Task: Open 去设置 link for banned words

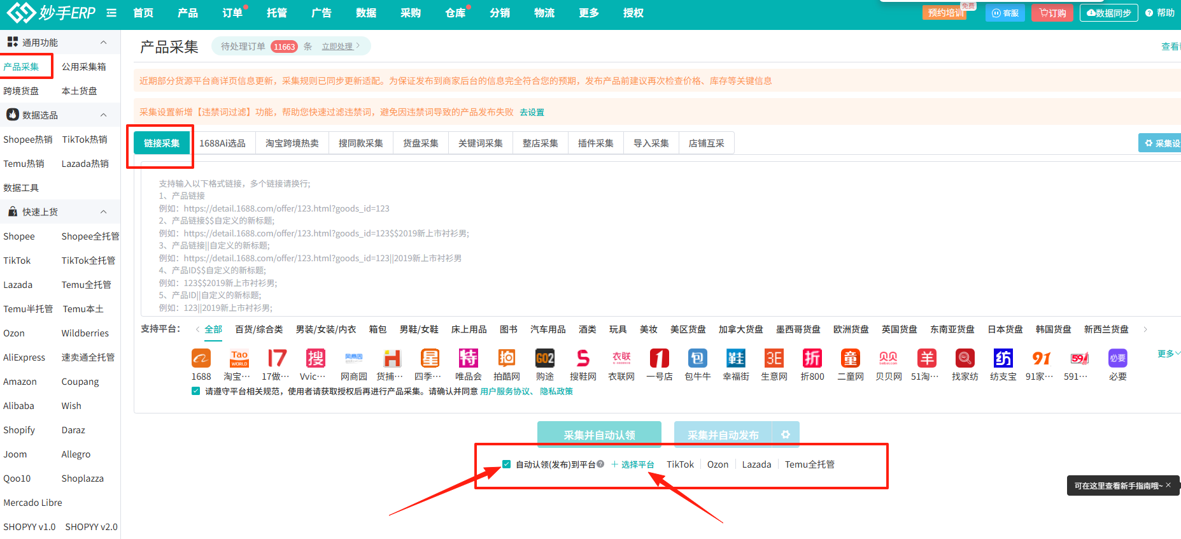Action: pyautogui.click(x=532, y=112)
